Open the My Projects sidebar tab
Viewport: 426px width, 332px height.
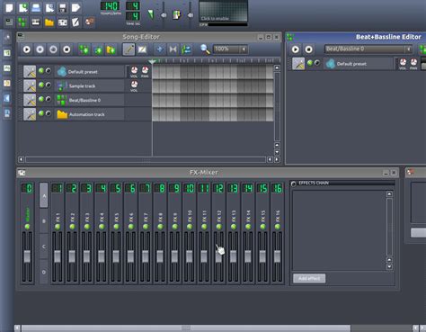pos(7,53)
